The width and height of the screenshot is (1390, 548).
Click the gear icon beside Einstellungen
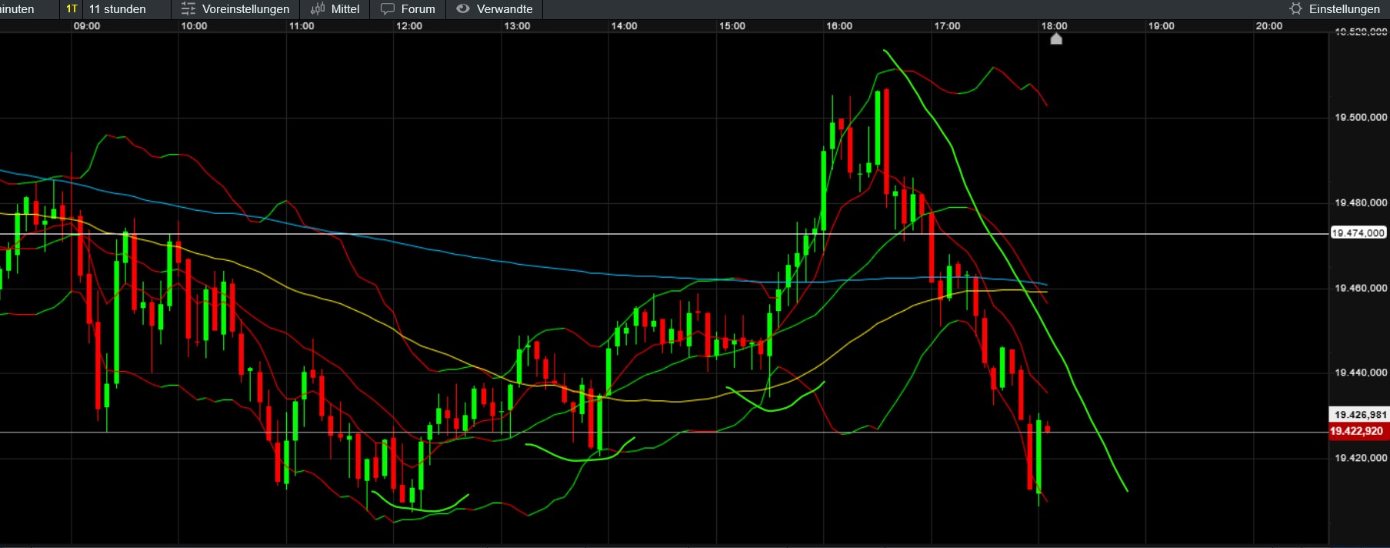(x=1296, y=9)
